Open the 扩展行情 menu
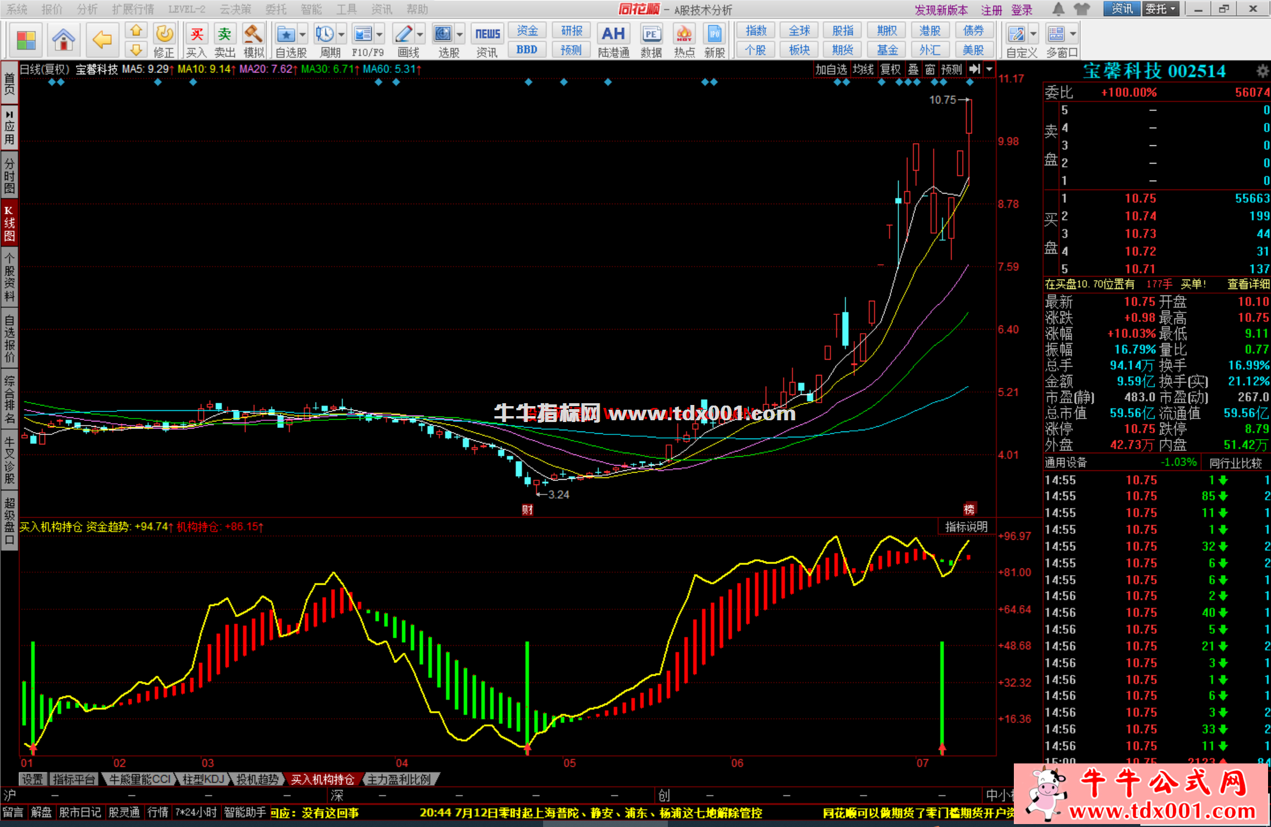The image size is (1271, 827). pos(133,9)
